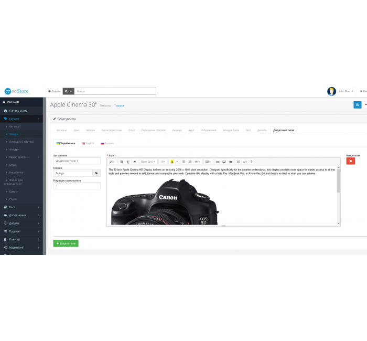Open the SEO tab
This screenshot has width=367, height=341.
248,130
